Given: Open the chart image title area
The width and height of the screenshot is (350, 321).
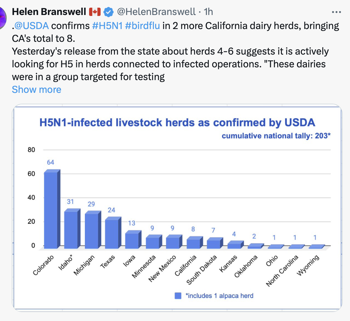Looking at the screenshot, I should (x=177, y=123).
